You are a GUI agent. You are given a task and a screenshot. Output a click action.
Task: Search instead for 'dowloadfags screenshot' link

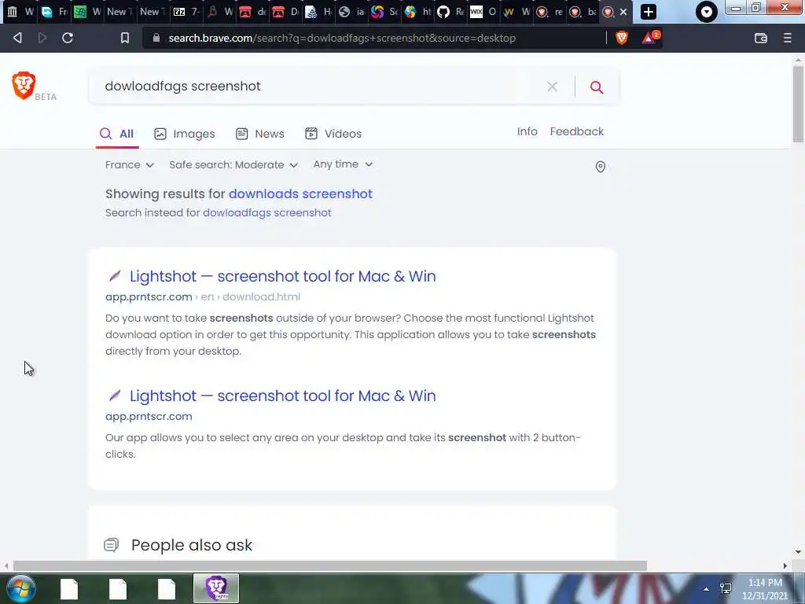pos(267,212)
